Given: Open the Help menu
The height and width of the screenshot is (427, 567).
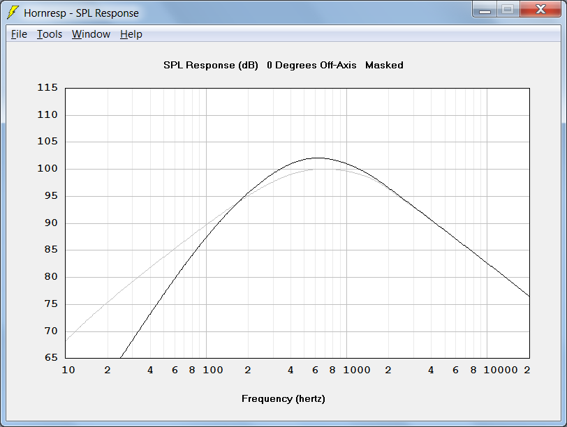Looking at the screenshot, I should point(131,34).
